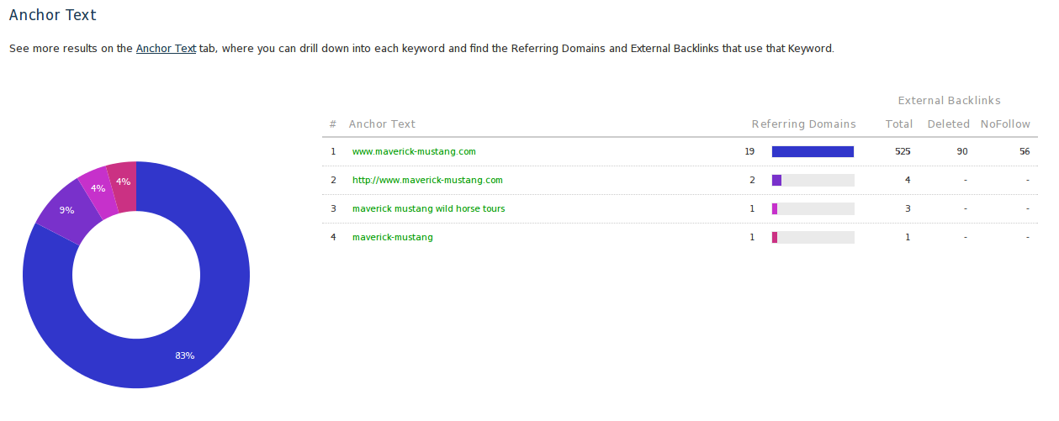Click the maverick-mustang anchor text link
This screenshot has width=1059, height=421.
point(392,237)
